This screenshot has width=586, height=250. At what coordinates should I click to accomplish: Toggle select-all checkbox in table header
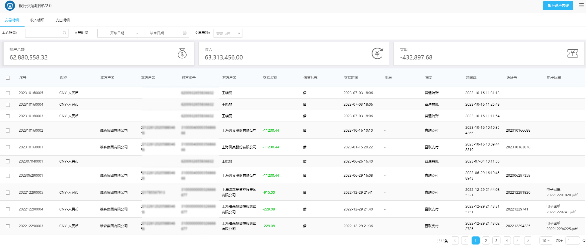pos(8,78)
